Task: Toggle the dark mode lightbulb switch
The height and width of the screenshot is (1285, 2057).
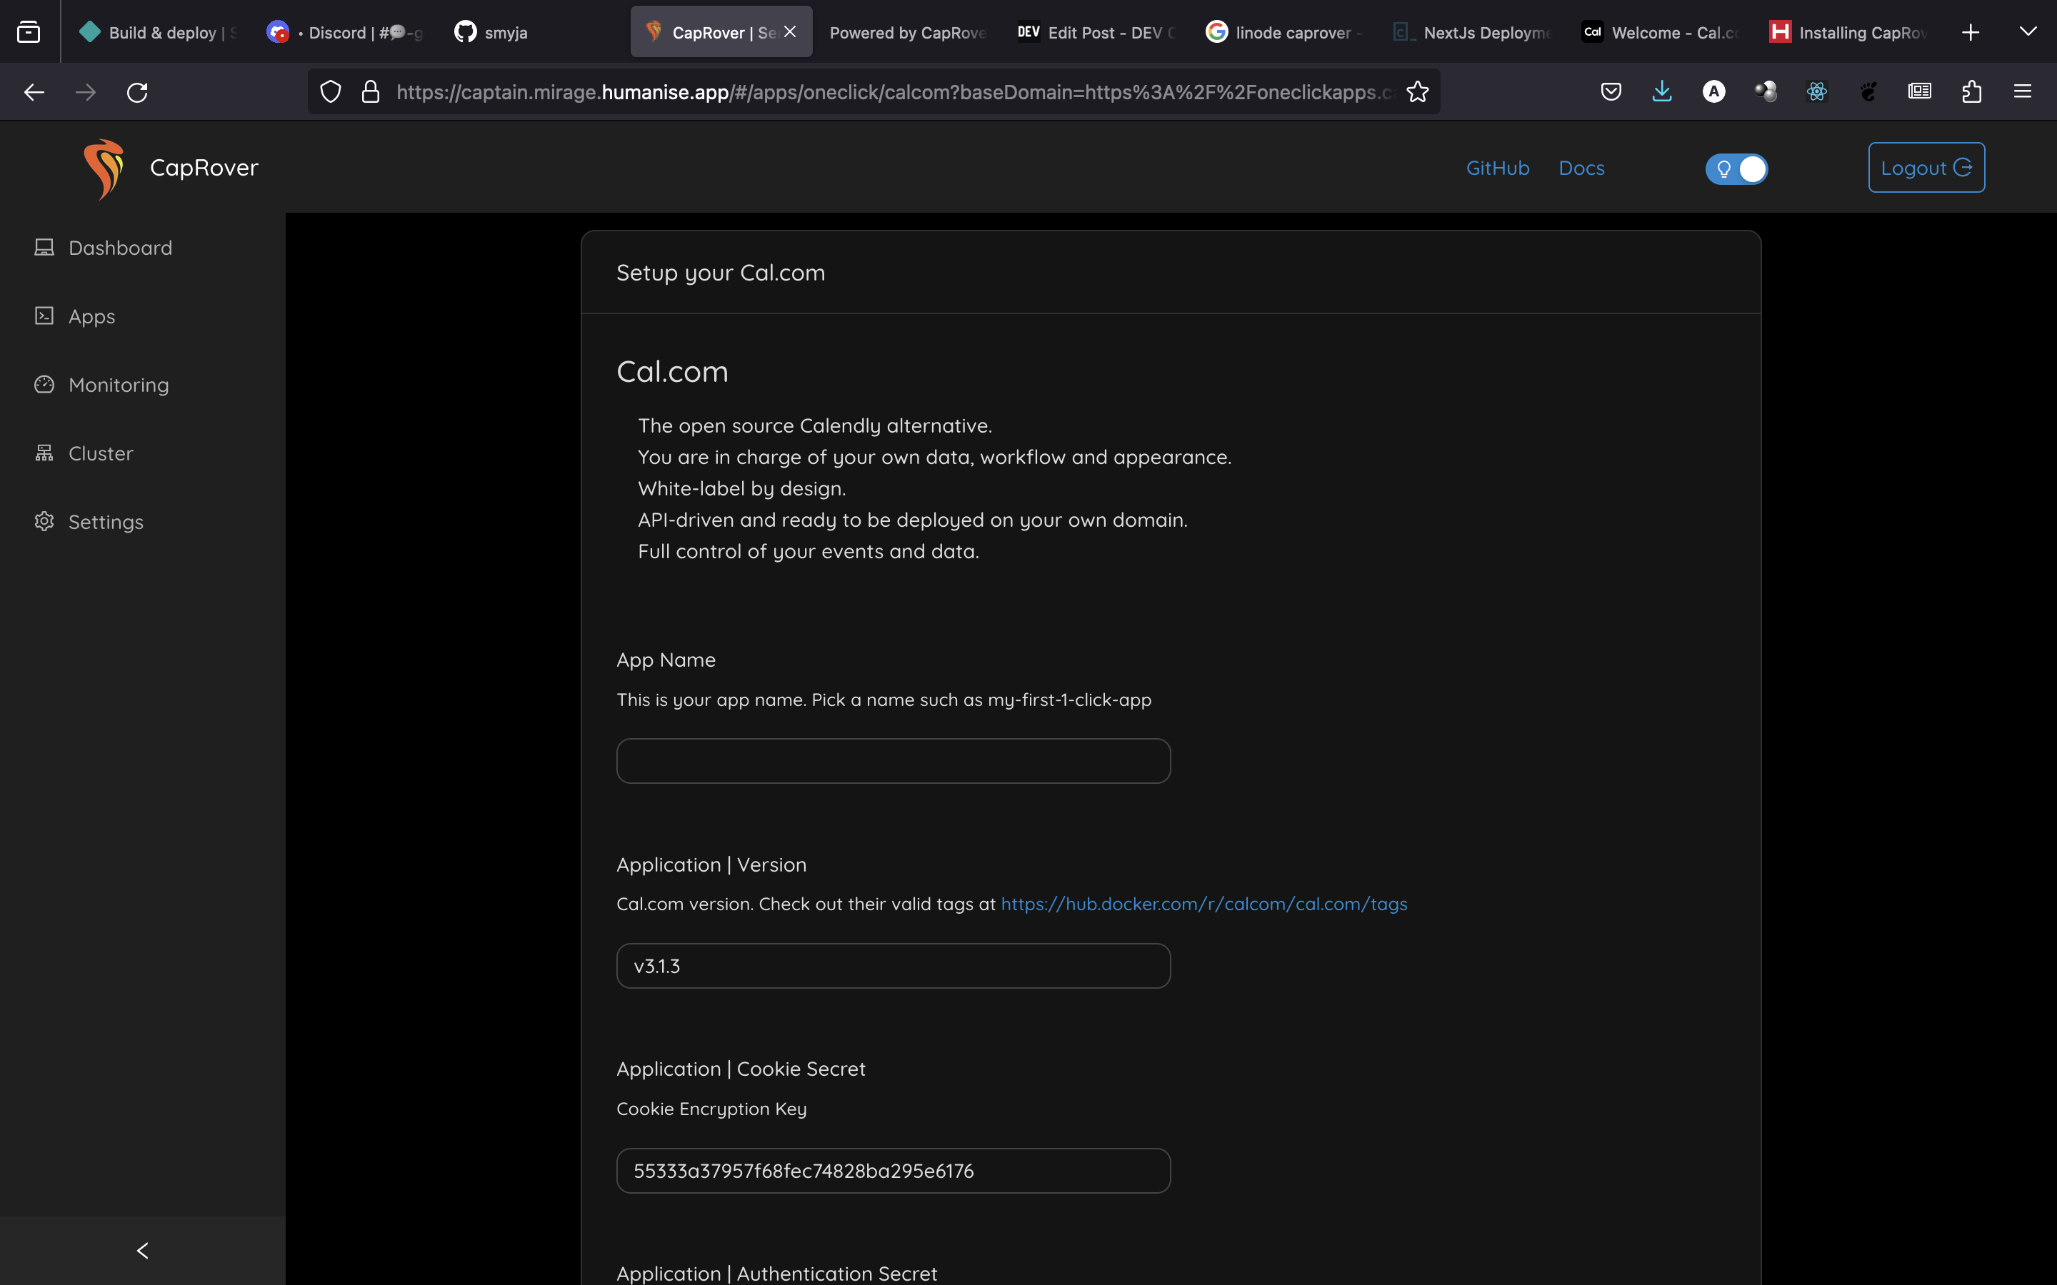Action: [1736, 168]
